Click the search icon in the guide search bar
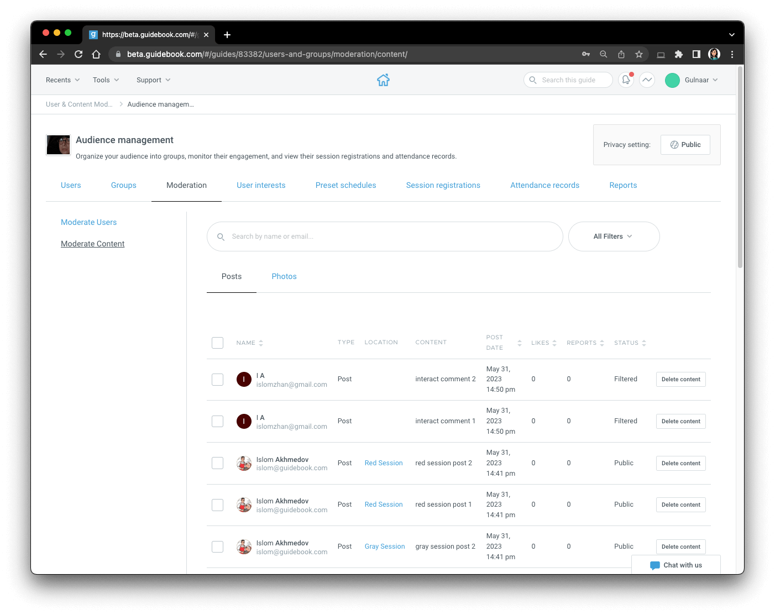The height and width of the screenshot is (615, 775). click(533, 80)
